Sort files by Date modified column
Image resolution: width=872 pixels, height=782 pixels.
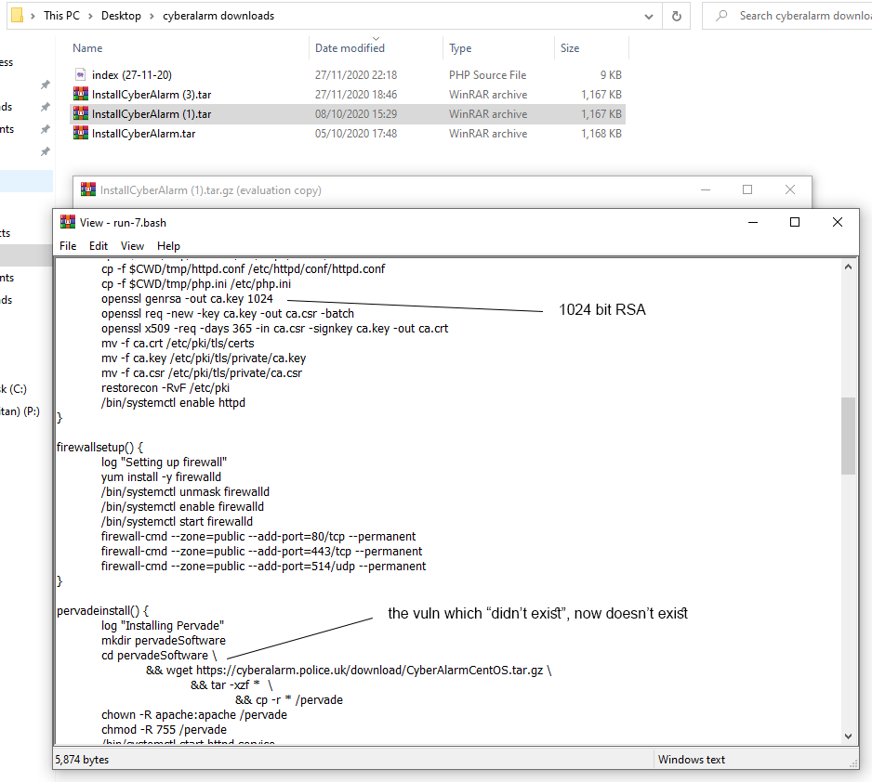pyautogui.click(x=350, y=48)
